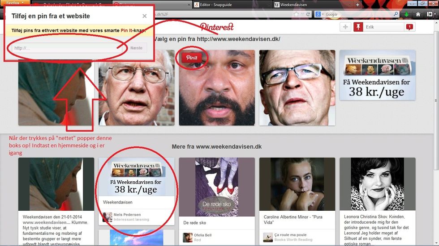Click the 'Vælg en pin fra' heading
439x246 pixels.
pyautogui.click(x=217, y=39)
